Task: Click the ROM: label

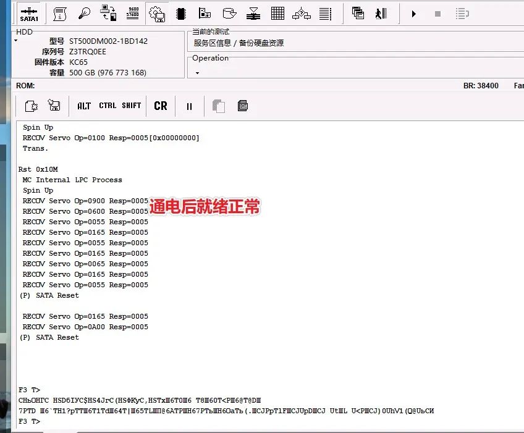Action: [x=25, y=86]
